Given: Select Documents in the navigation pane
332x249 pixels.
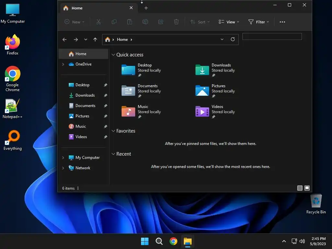Looking at the screenshot, I should pos(83,106).
